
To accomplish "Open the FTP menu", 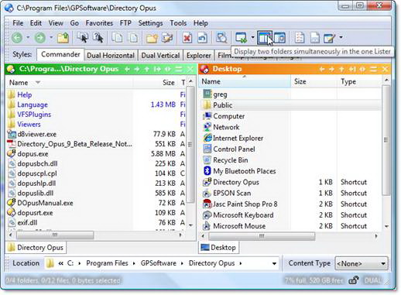I will pyautogui.click(x=125, y=23).
